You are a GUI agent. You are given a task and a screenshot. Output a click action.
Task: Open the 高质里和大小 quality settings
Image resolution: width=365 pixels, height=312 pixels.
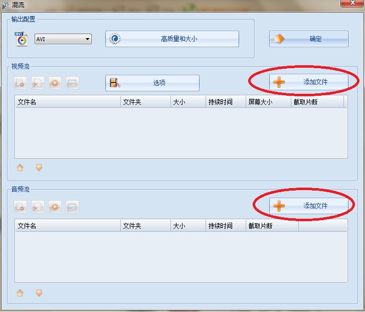click(x=172, y=39)
